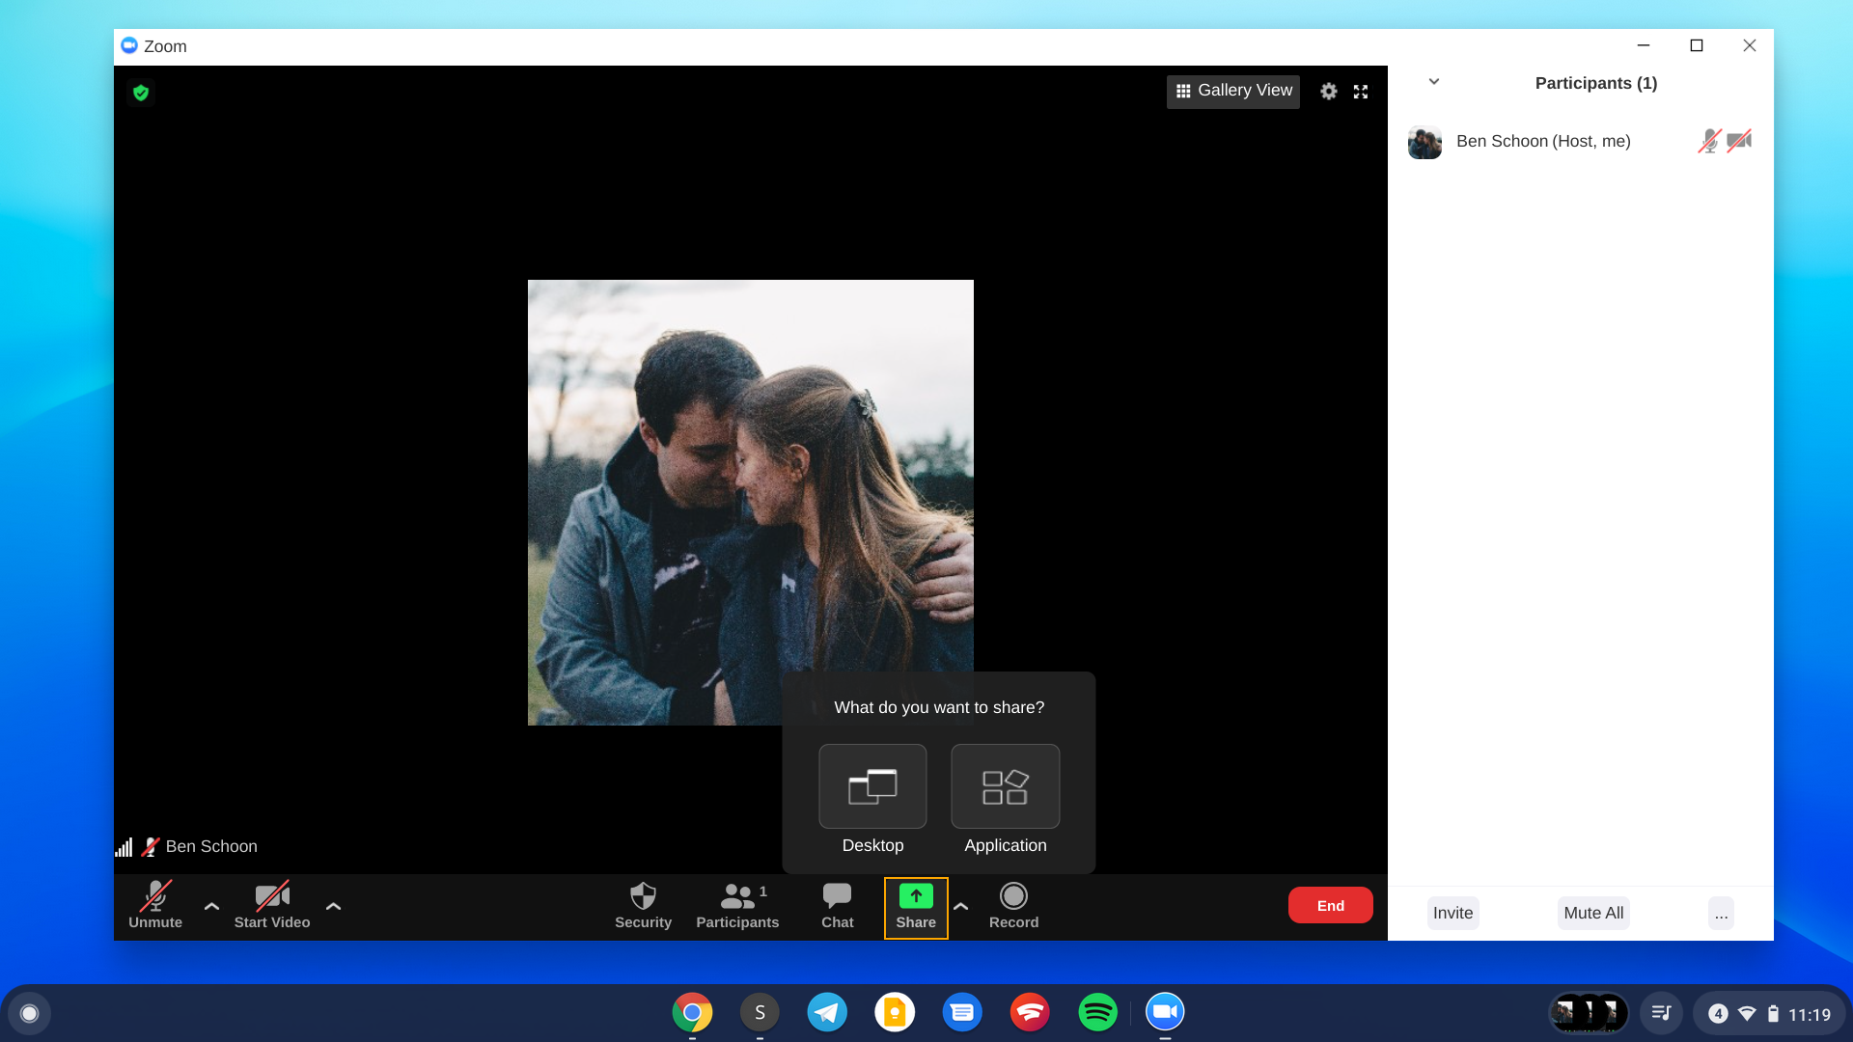Collapse Participants panel with chevron
The image size is (1853, 1042).
(1434, 82)
